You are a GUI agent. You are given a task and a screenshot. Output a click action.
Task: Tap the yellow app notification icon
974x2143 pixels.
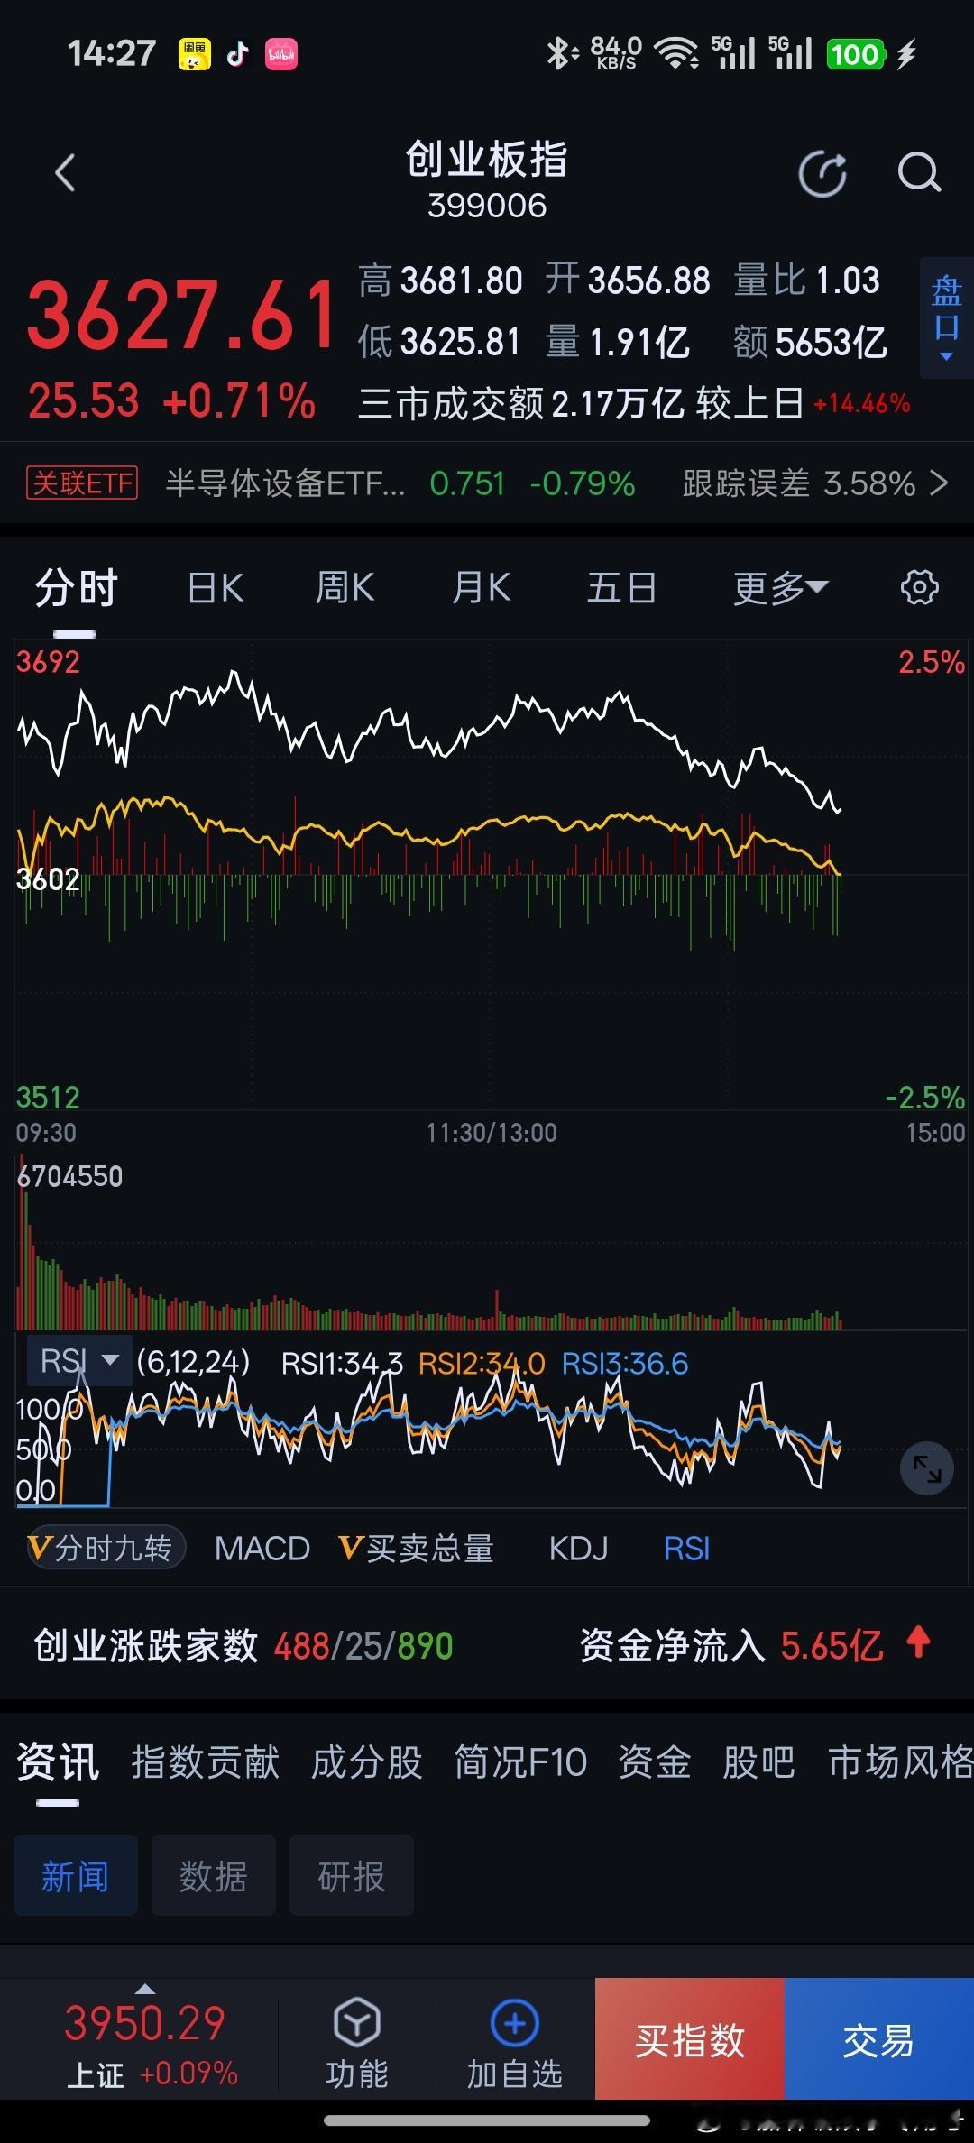coord(194,54)
